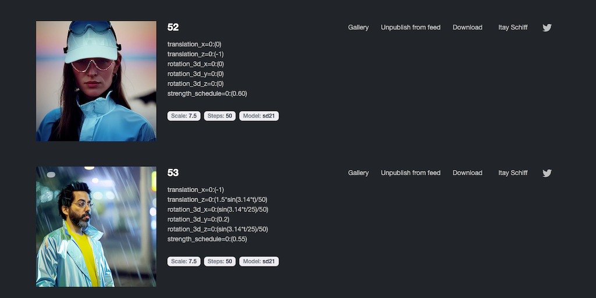The height and width of the screenshot is (298, 596).
Task: Click the Model sd21 tag on post 53
Action: point(259,261)
